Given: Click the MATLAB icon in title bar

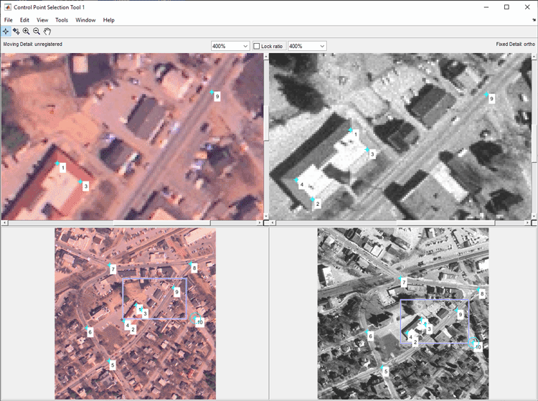Looking at the screenshot, I should point(7,7).
